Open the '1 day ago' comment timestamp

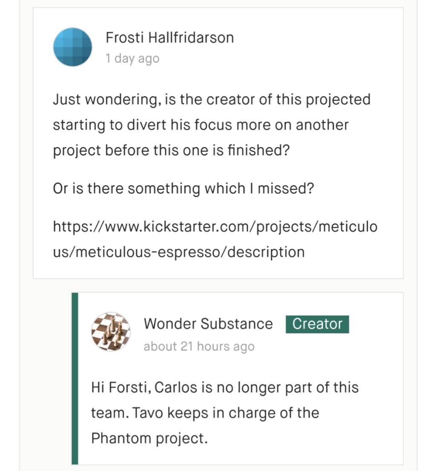(132, 58)
